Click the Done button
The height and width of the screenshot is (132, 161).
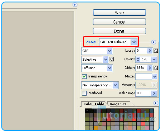click(x=119, y=31)
